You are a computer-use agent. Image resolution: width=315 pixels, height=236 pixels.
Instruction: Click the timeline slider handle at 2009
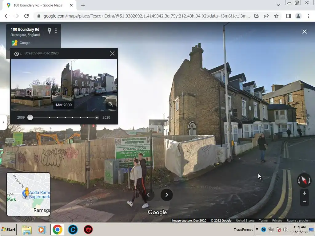pos(30,117)
